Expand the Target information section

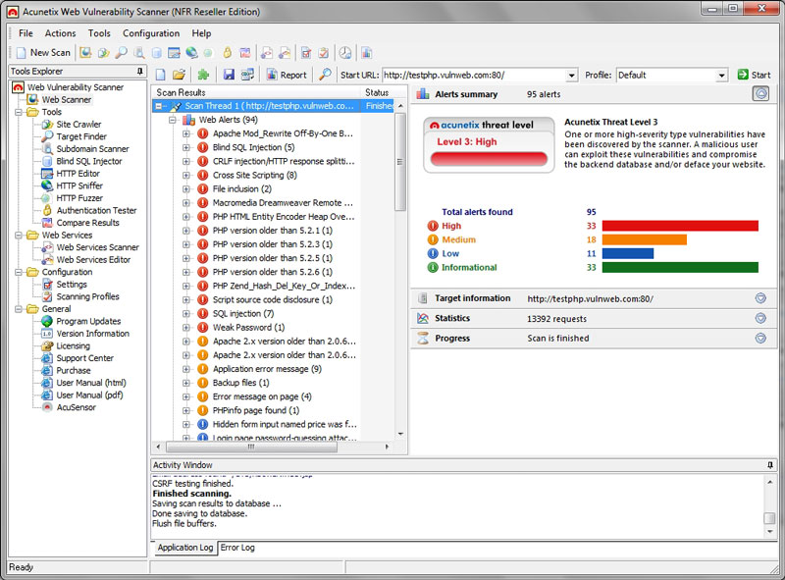[x=760, y=298]
